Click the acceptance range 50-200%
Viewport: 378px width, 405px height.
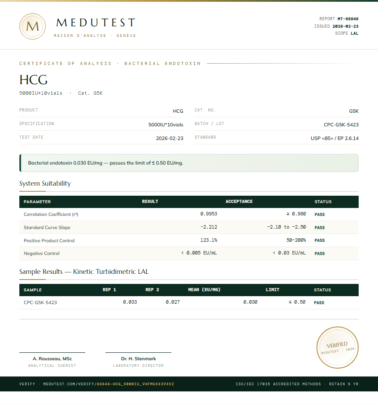coord(296,240)
